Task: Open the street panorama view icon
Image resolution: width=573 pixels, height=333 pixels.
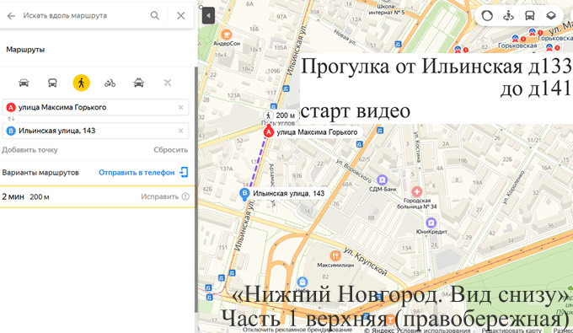Action: click(509, 16)
